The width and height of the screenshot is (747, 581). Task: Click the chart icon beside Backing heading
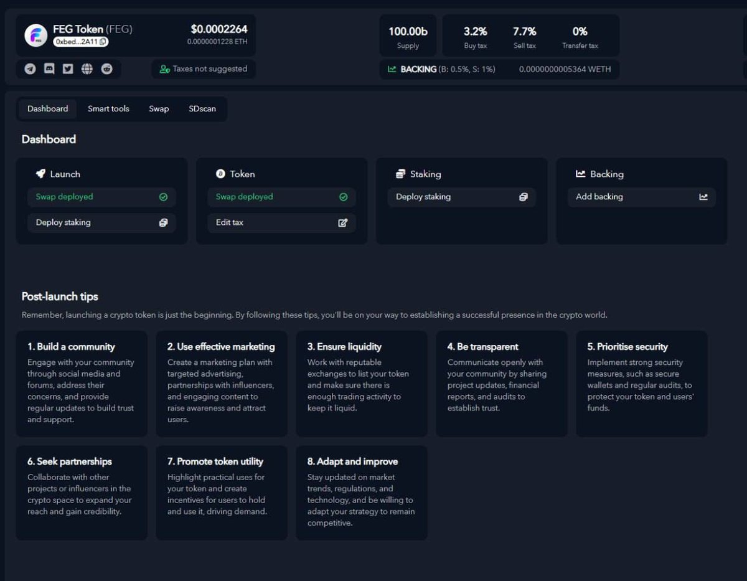[580, 174]
